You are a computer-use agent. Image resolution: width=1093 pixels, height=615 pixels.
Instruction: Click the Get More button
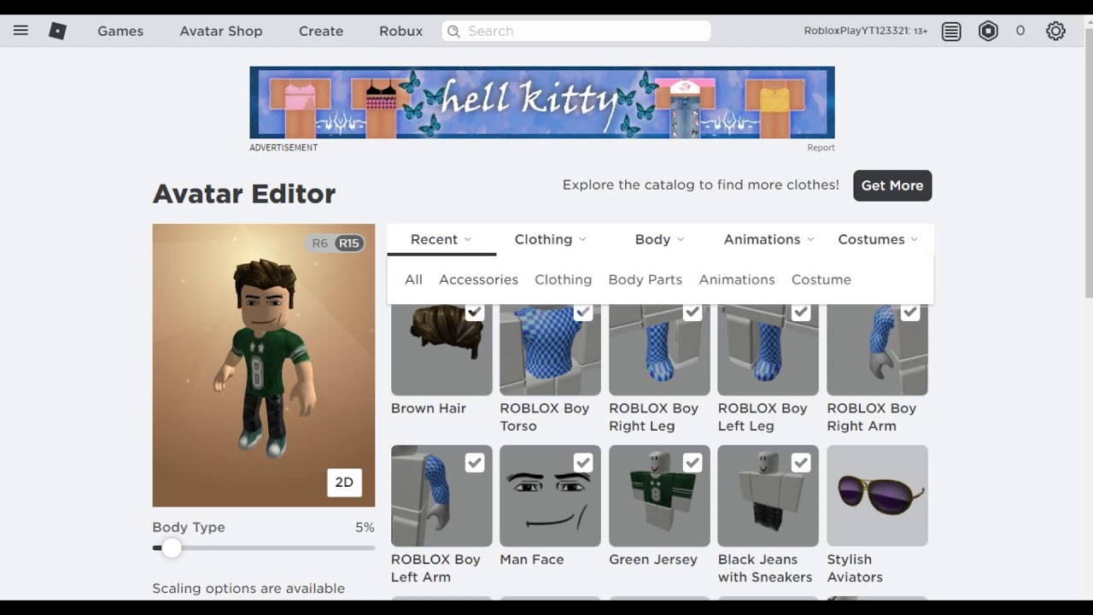892,185
